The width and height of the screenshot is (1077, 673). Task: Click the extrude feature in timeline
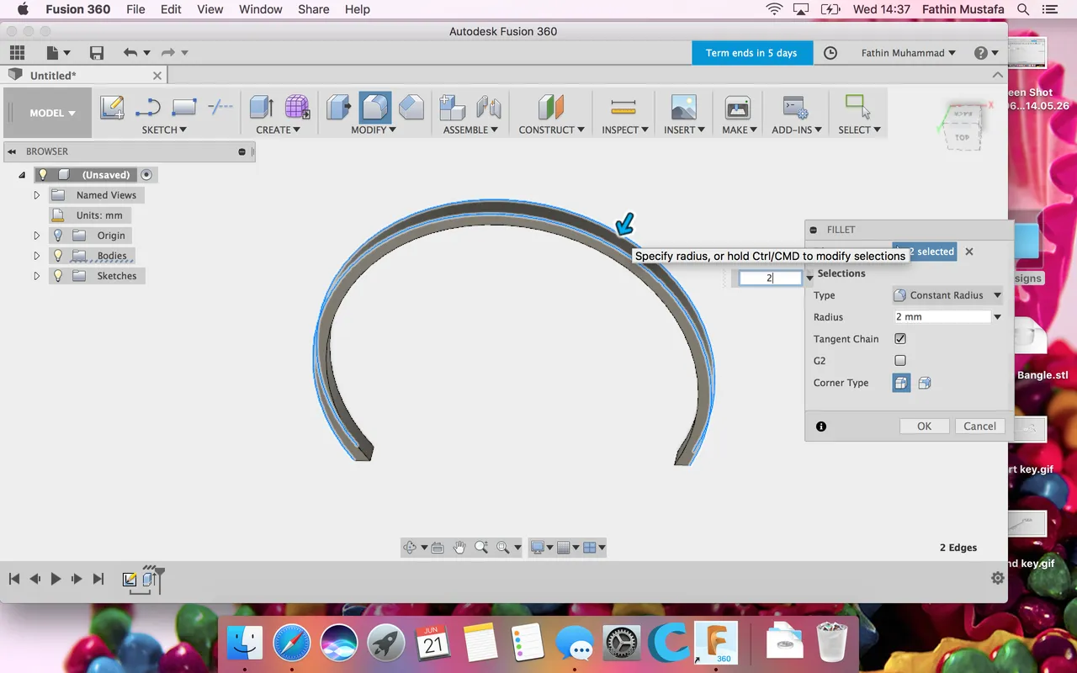149,580
